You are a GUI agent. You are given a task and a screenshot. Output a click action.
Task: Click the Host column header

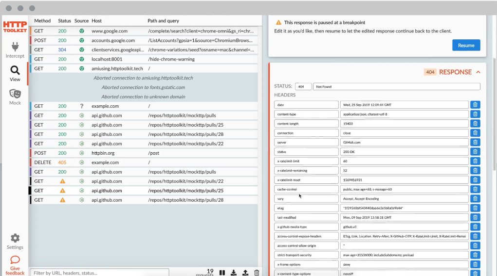point(97,21)
